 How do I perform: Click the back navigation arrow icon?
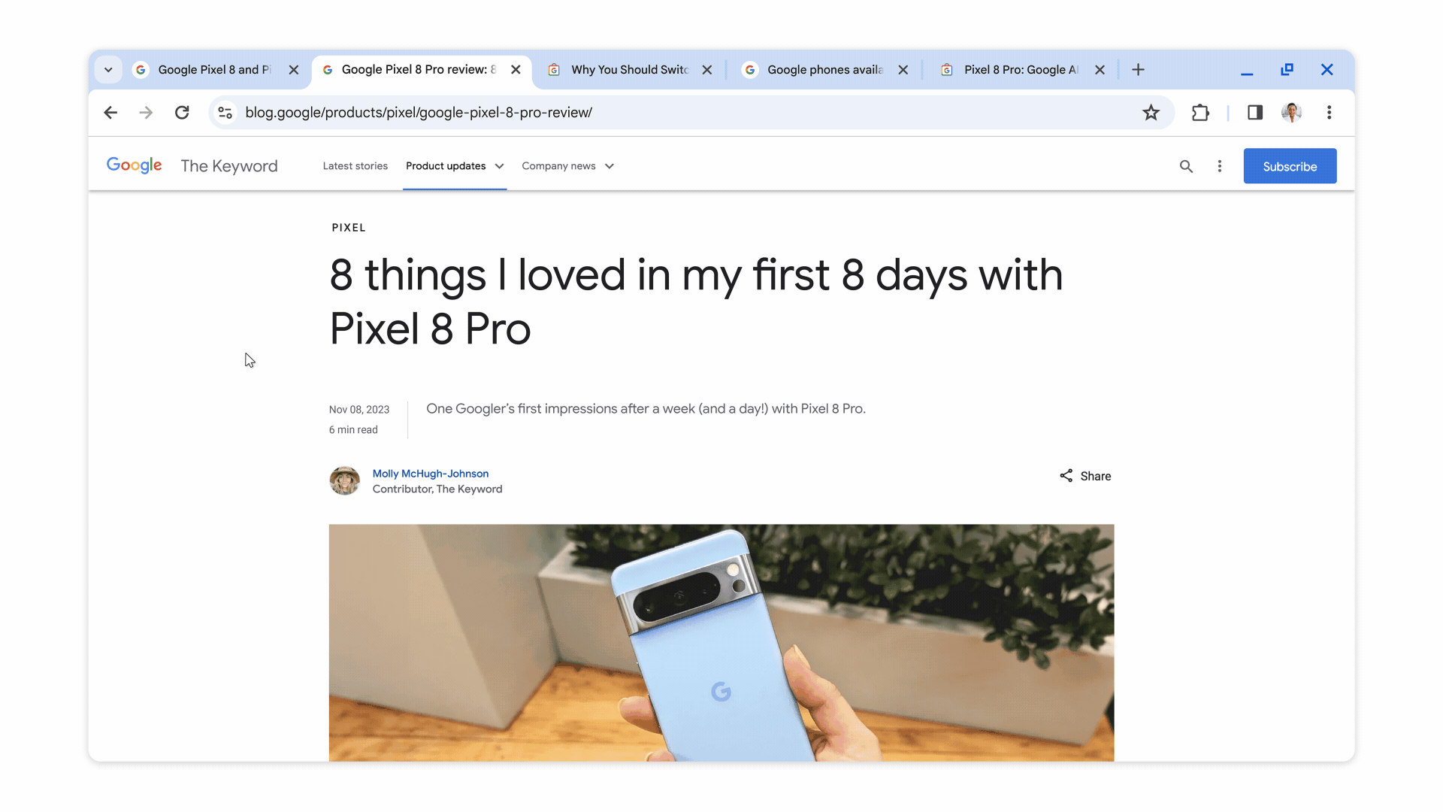coord(110,111)
